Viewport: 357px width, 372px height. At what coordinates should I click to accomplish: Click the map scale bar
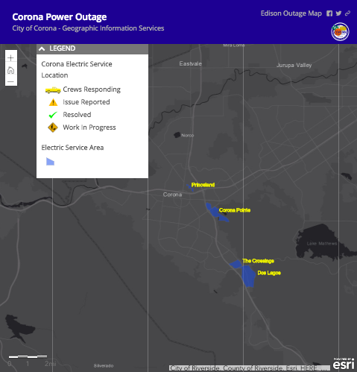coord(28,357)
